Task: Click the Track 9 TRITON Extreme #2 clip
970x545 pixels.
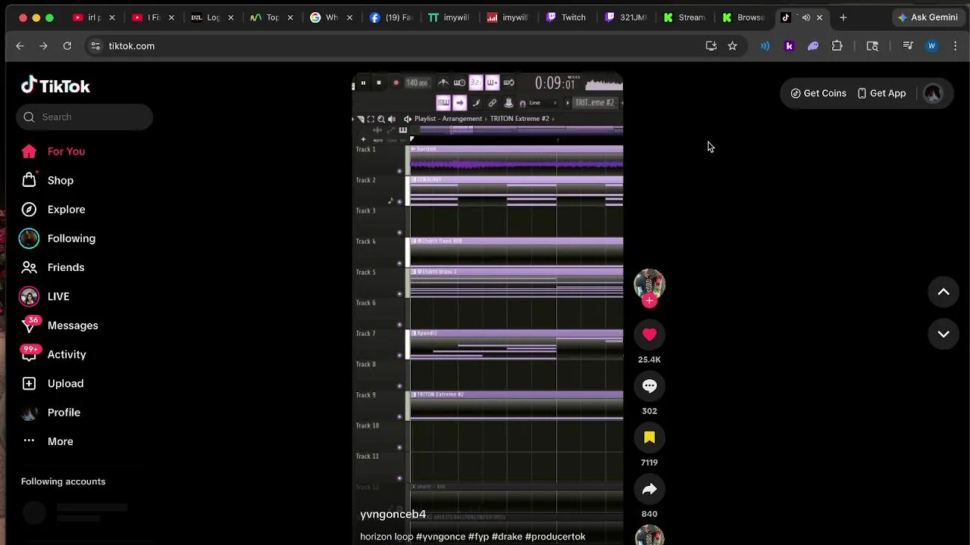Action: [517, 405]
